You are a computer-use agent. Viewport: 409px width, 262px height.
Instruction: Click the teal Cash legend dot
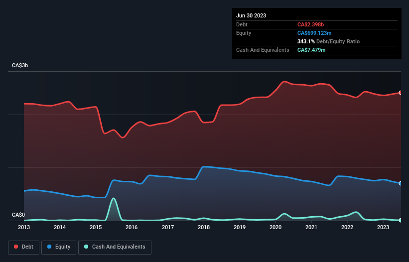pos(86,247)
